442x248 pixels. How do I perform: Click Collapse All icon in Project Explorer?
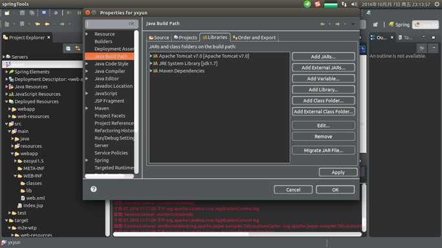coord(68,48)
